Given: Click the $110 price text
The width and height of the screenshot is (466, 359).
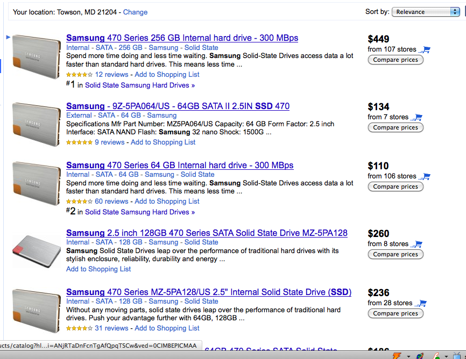Looking at the screenshot, I should (378, 166).
